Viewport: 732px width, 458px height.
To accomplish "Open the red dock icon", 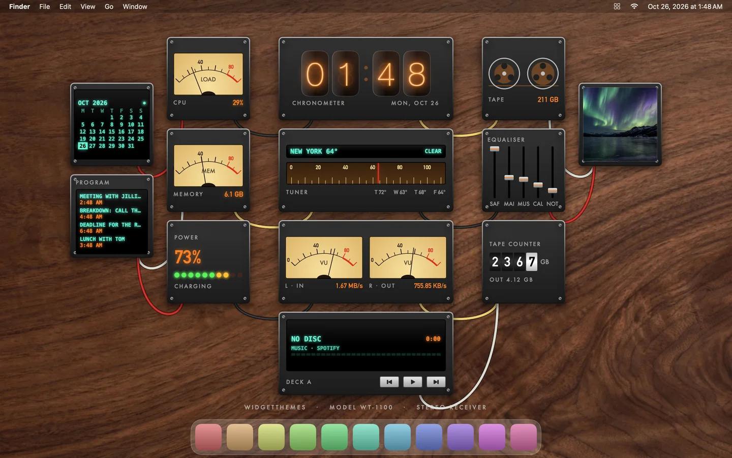I will [x=208, y=437].
